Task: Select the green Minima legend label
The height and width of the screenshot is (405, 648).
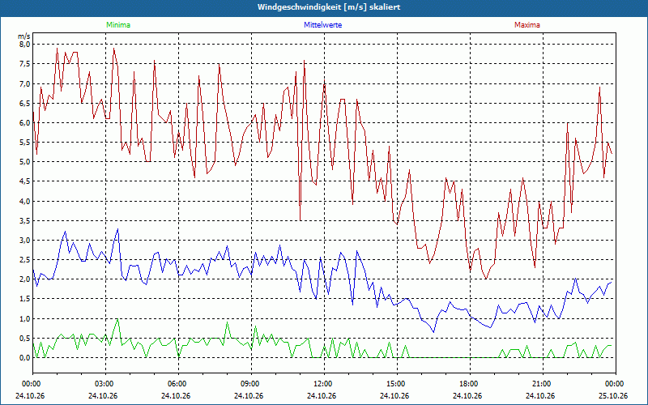Action: (118, 25)
